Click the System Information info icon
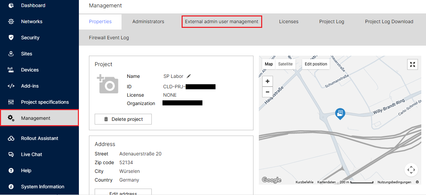The width and height of the screenshot is (426, 195). click(x=10, y=187)
